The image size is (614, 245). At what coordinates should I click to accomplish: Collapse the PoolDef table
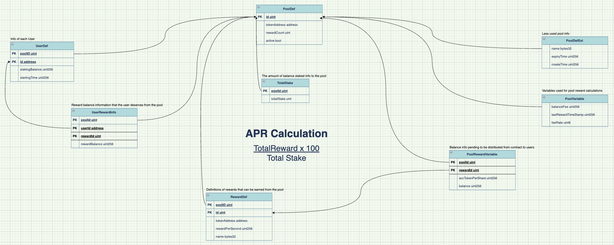click(x=259, y=7)
